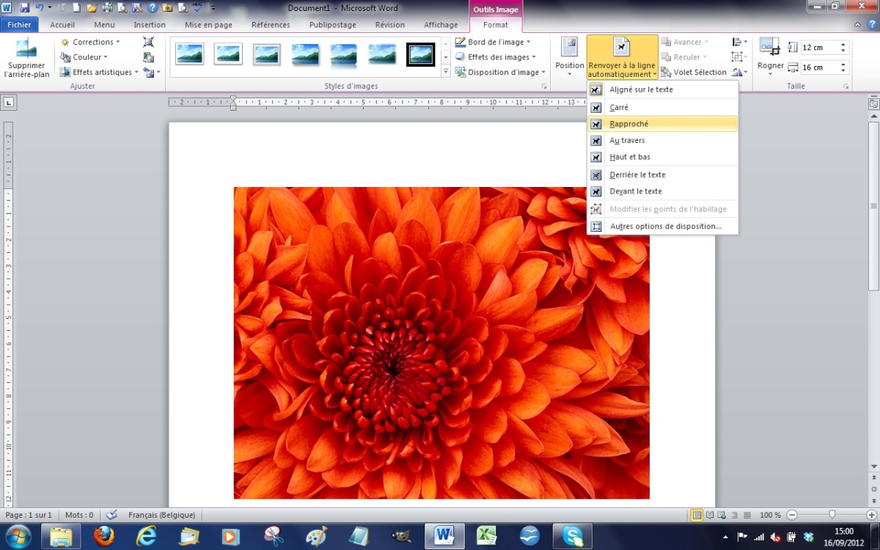Click the Rotate objects icon

click(739, 72)
